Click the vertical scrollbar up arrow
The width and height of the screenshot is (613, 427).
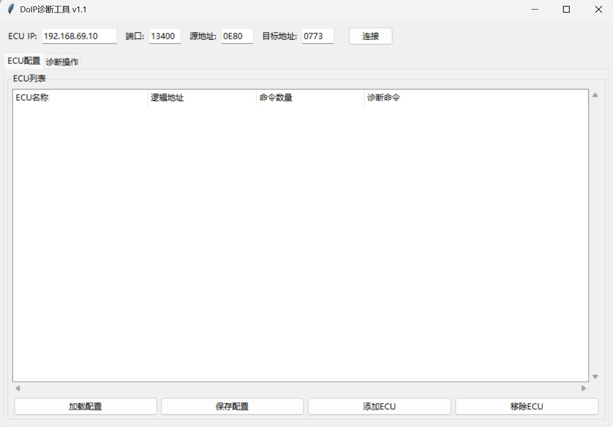[595, 95]
